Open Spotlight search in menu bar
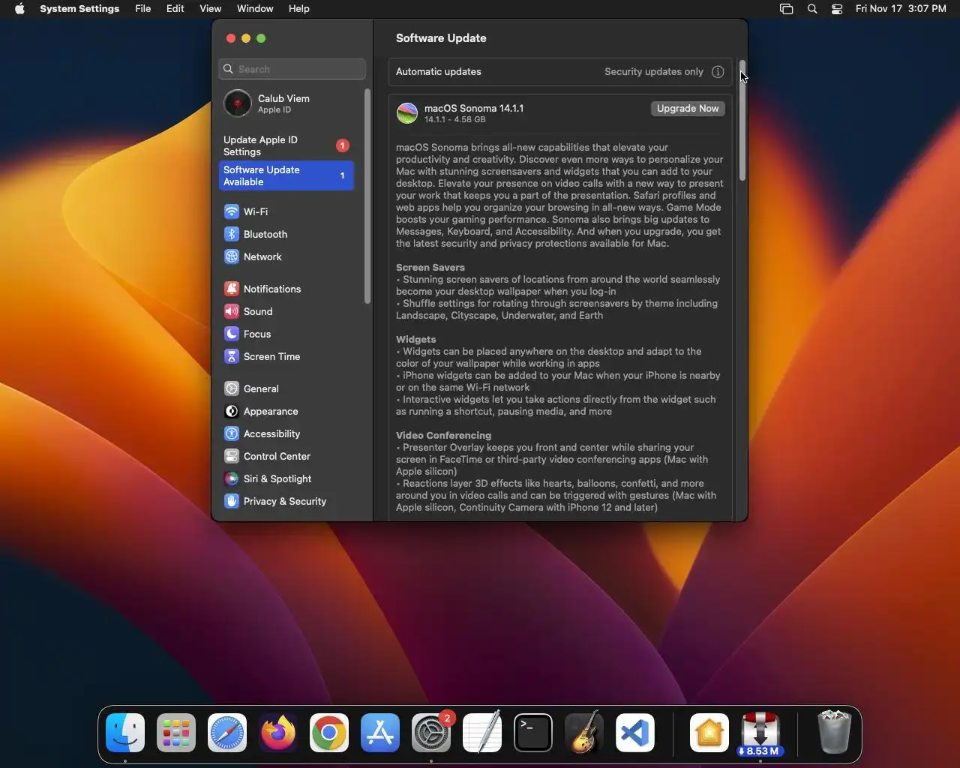 812,9
